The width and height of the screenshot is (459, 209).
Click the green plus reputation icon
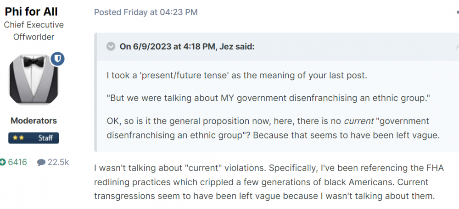tap(3, 162)
